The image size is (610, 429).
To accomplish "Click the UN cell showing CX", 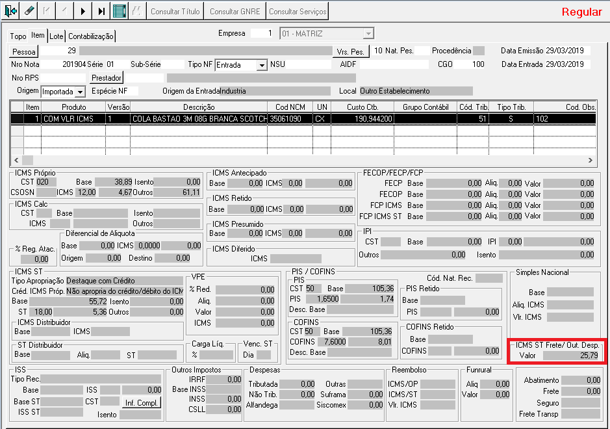I will 322,119.
